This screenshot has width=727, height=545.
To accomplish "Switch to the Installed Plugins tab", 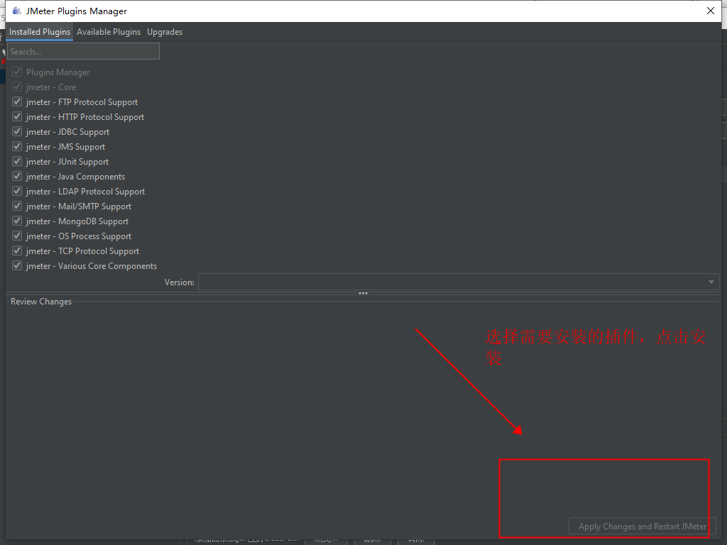I will pos(40,32).
